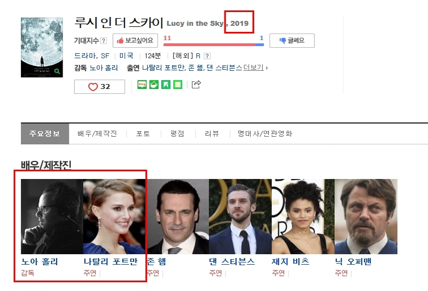The width and height of the screenshot is (428, 291).
Task: Click the 보고싶어요 thumbs-up button
Action: click(135, 40)
